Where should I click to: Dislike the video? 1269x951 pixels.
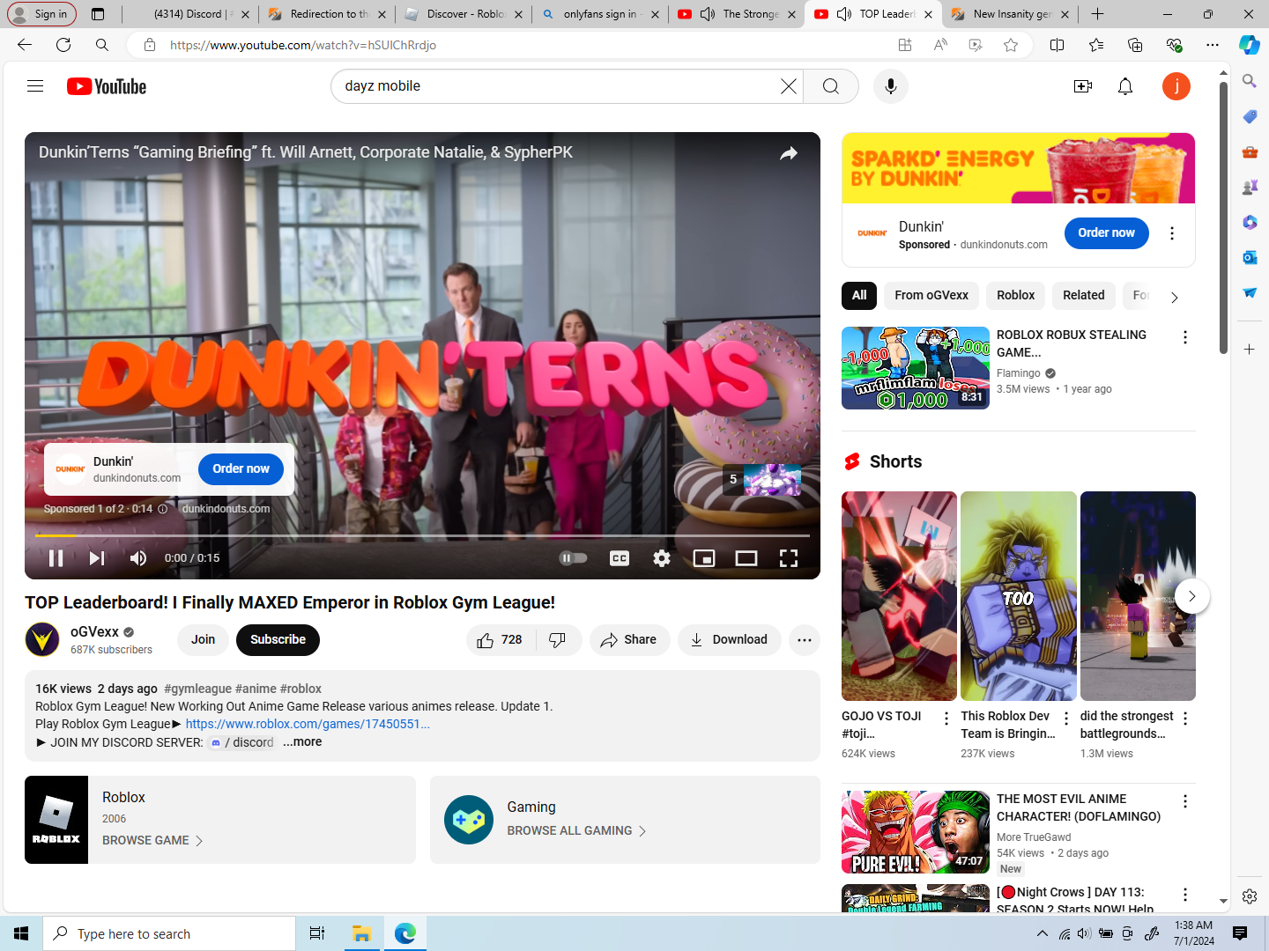coord(558,640)
